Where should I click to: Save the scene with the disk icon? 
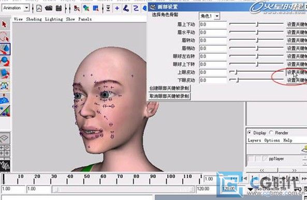point(59,8)
